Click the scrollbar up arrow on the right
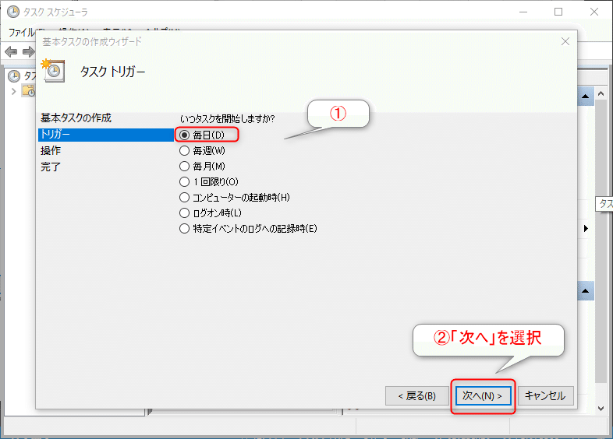 (x=601, y=93)
